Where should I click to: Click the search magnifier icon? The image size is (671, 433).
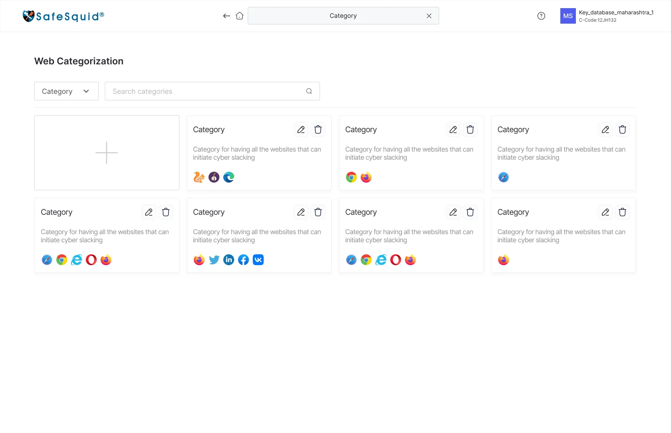[x=309, y=91]
